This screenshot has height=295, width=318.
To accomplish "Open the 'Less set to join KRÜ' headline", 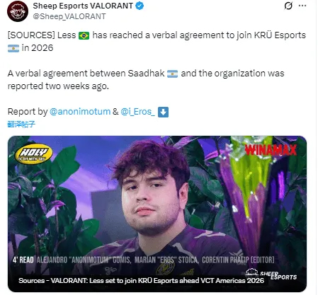I will tap(141, 281).
